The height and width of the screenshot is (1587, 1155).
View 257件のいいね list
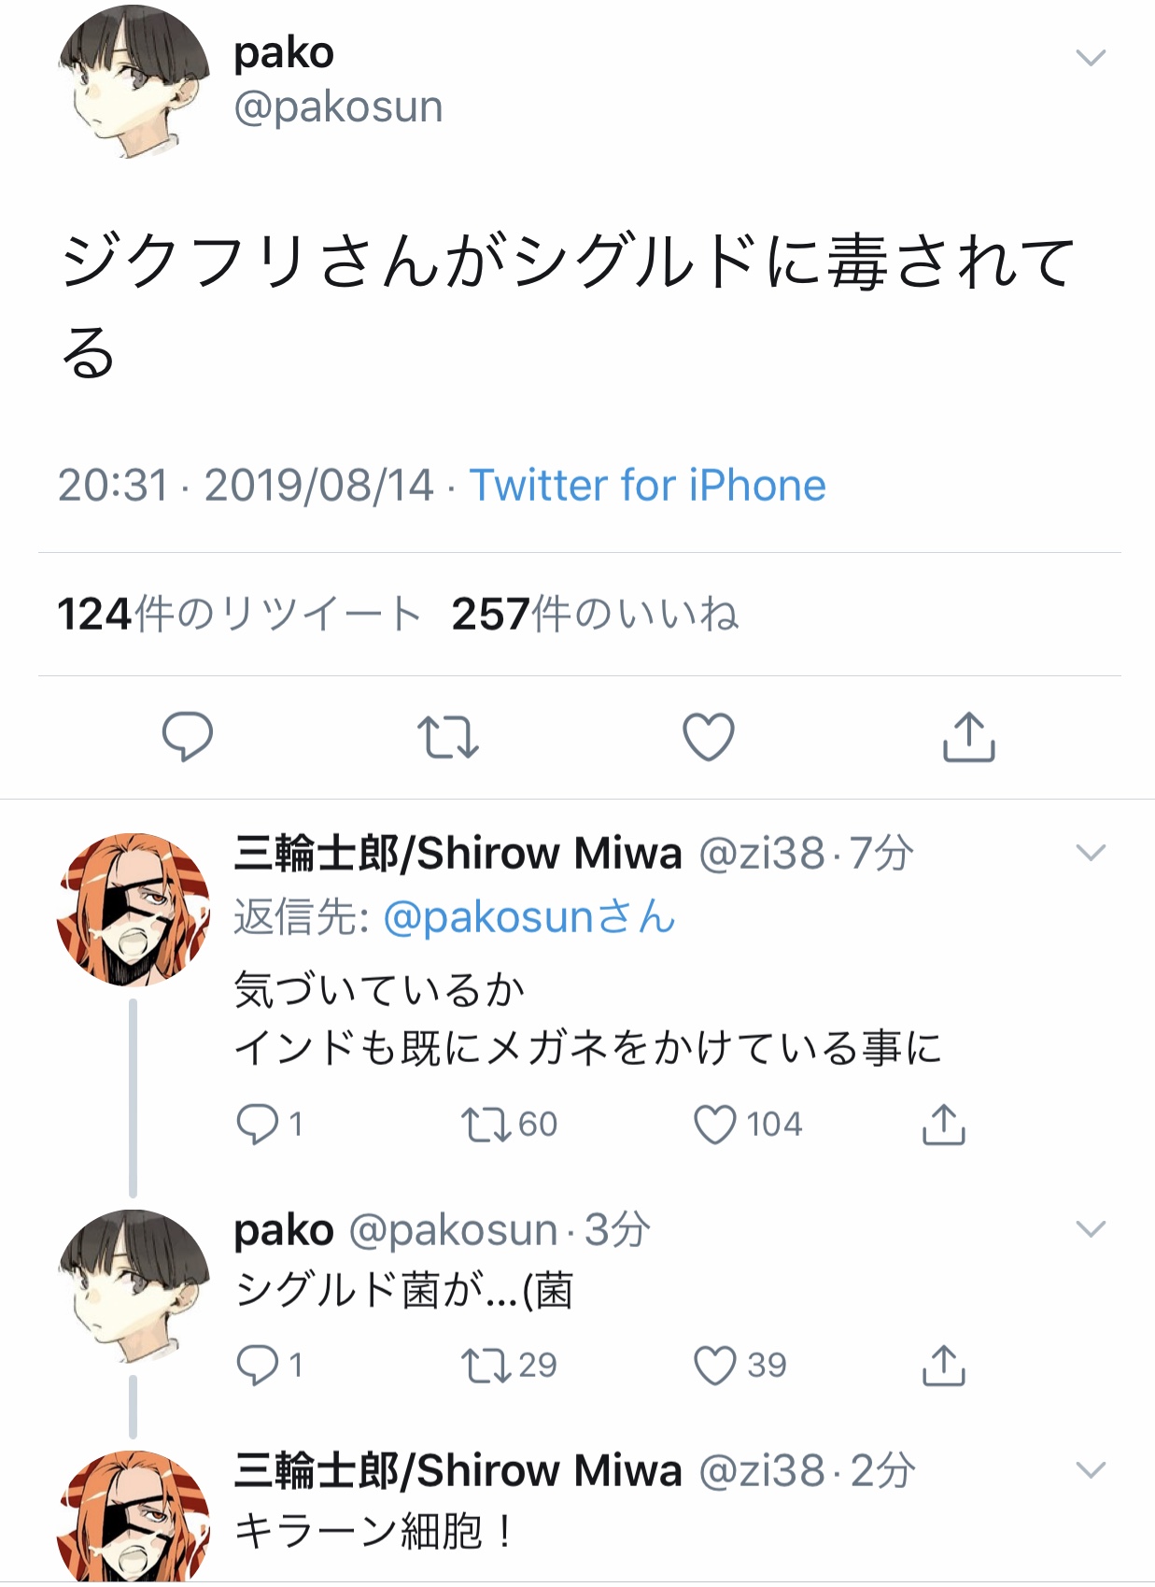pos(596,615)
